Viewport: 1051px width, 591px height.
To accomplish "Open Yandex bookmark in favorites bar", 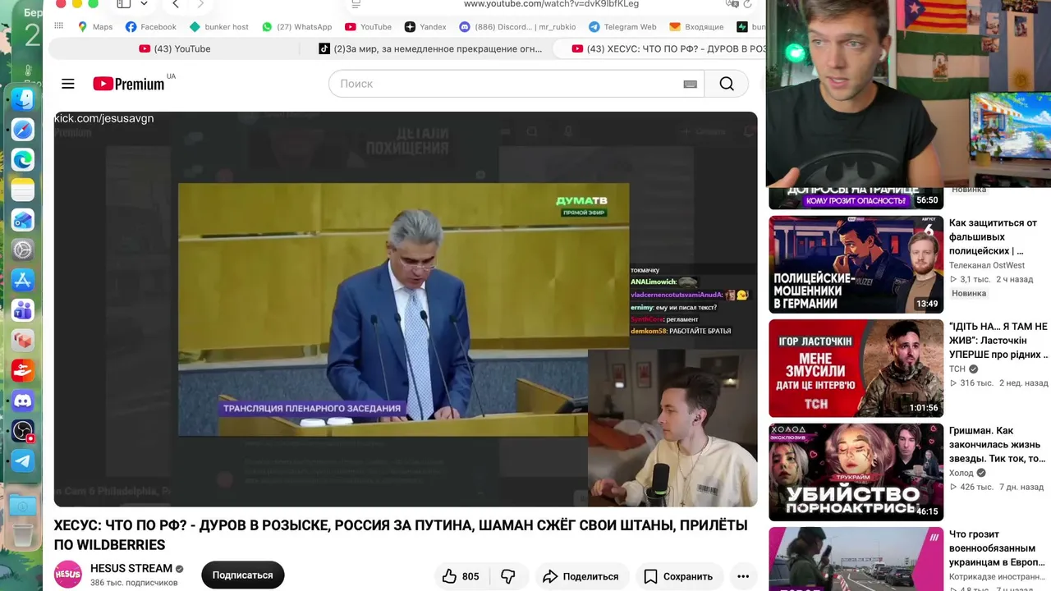I will (425, 27).
